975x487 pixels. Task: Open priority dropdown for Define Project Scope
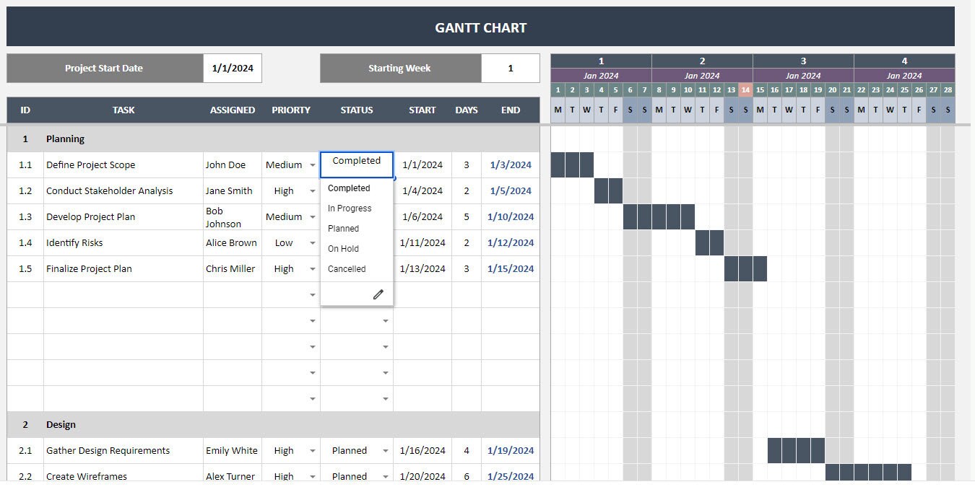click(x=313, y=165)
